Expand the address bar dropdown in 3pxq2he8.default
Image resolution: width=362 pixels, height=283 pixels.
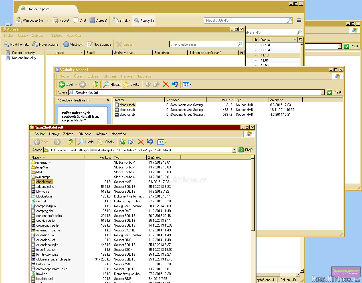pos(234,150)
